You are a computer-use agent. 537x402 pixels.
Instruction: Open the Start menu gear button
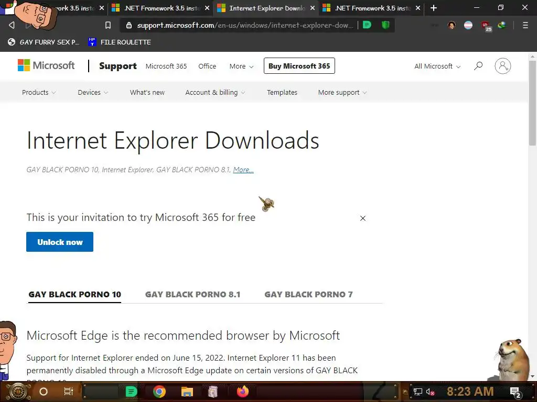[x=18, y=392]
